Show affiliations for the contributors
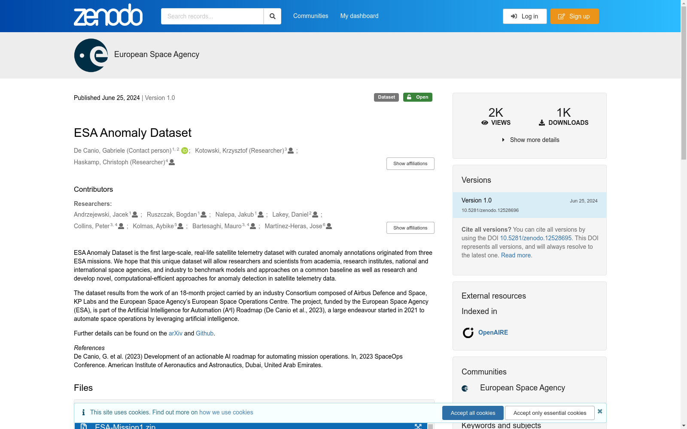This screenshot has height=429, width=687. click(410, 228)
